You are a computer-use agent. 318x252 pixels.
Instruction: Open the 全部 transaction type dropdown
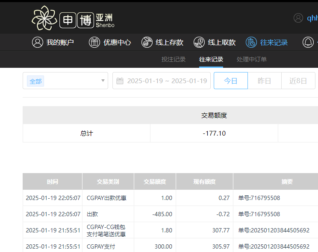[64, 81]
